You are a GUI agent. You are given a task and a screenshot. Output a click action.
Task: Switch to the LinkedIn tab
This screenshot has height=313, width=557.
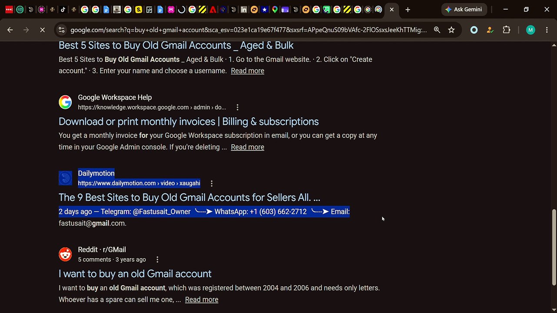pos(244,10)
